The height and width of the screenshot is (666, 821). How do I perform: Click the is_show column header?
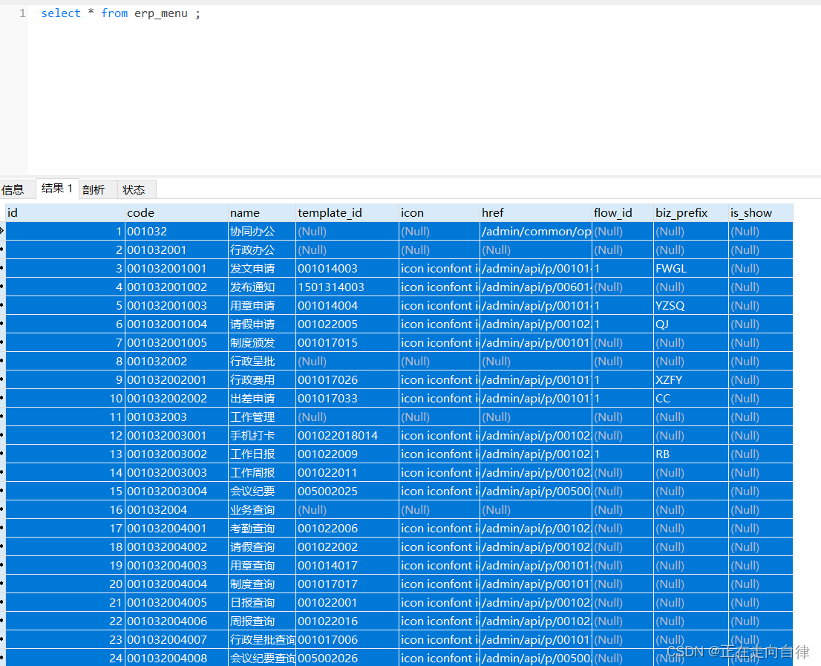[759, 212]
